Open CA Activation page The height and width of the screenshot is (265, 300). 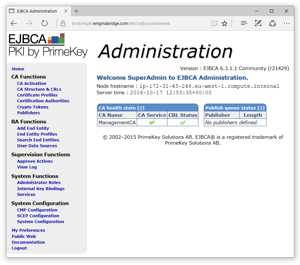pyautogui.click(x=32, y=84)
